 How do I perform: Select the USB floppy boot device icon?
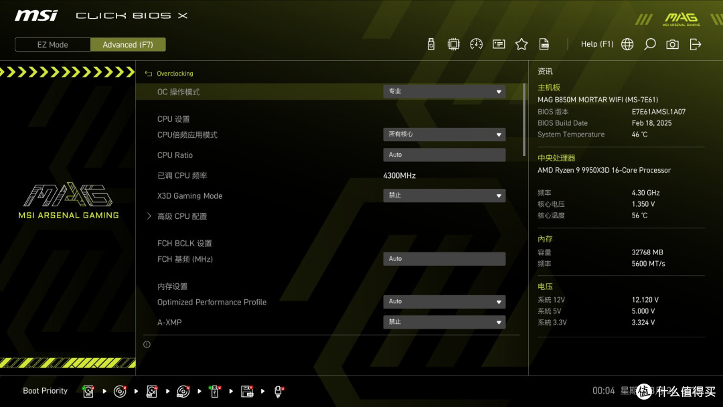[x=247, y=392]
